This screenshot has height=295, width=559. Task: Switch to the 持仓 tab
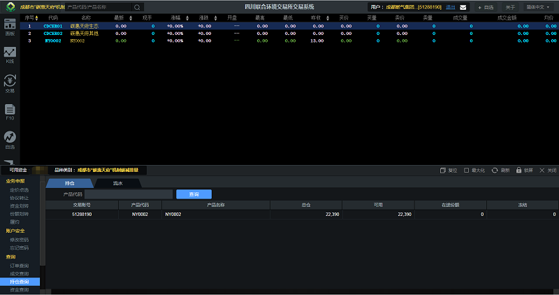[69, 183]
